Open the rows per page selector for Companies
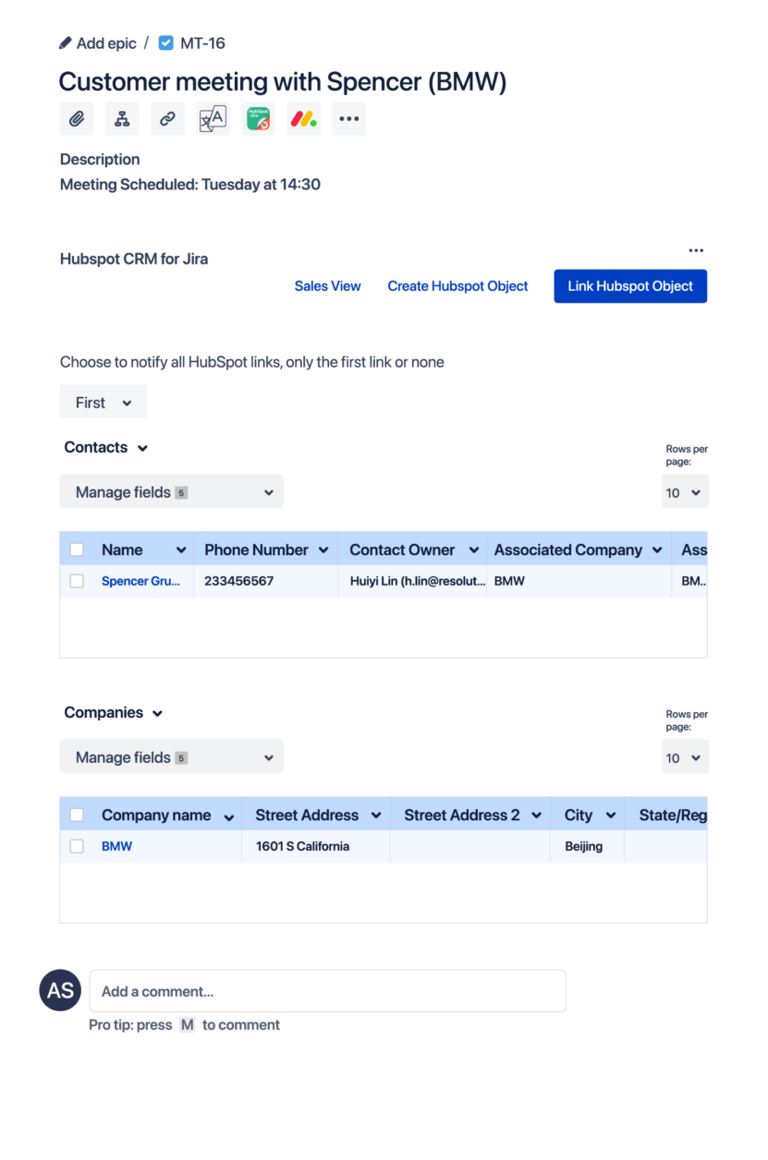This screenshot has height=1160, width=768. click(x=685, y=755)
